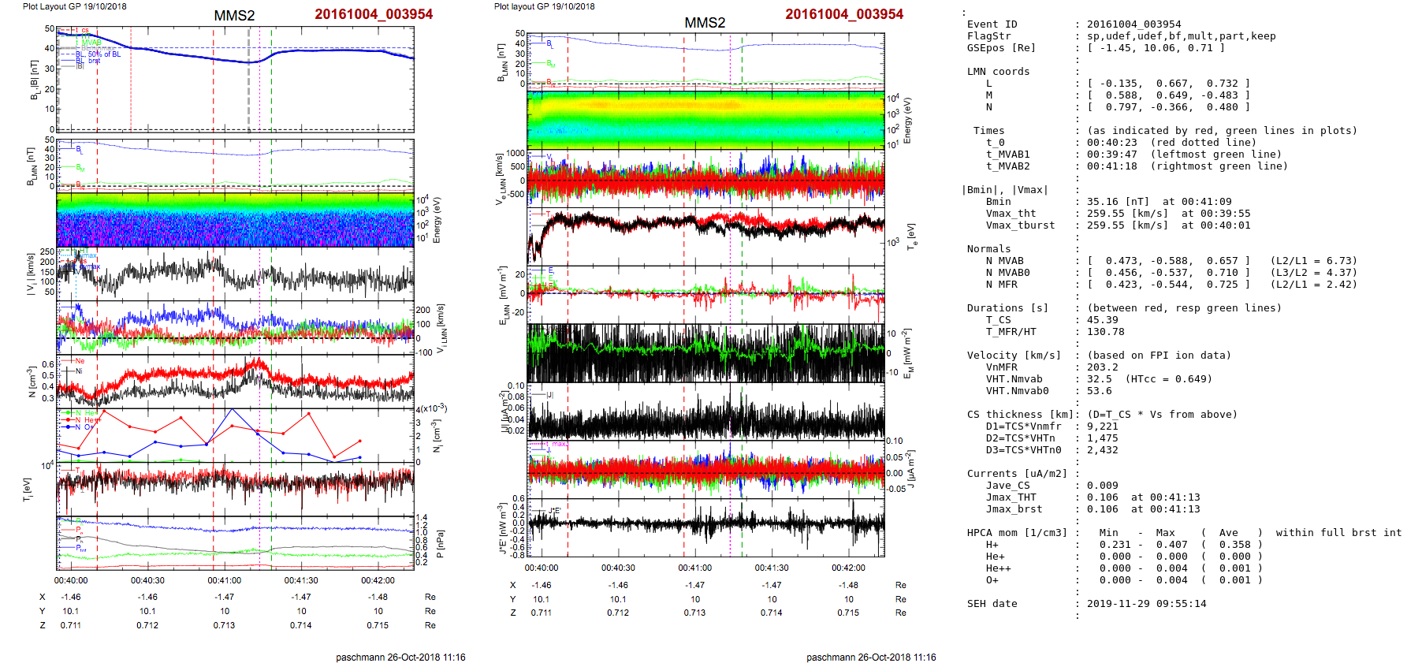Click the 00:40:30 time label under right plot
The height and width of the screenshot is (663, 1422).
tap(618, 568)
